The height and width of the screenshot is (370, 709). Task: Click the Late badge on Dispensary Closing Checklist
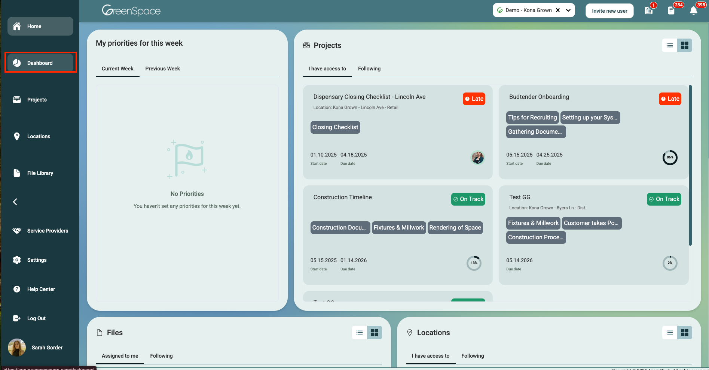[474, 99]
